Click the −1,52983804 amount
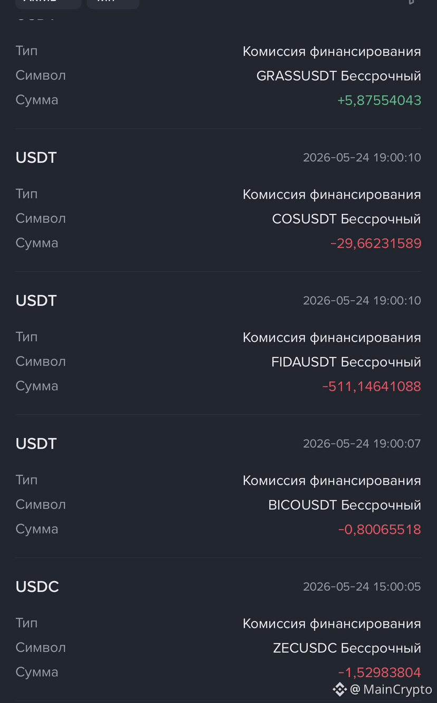This screenshot has width=437, height=703. point(380,672)
